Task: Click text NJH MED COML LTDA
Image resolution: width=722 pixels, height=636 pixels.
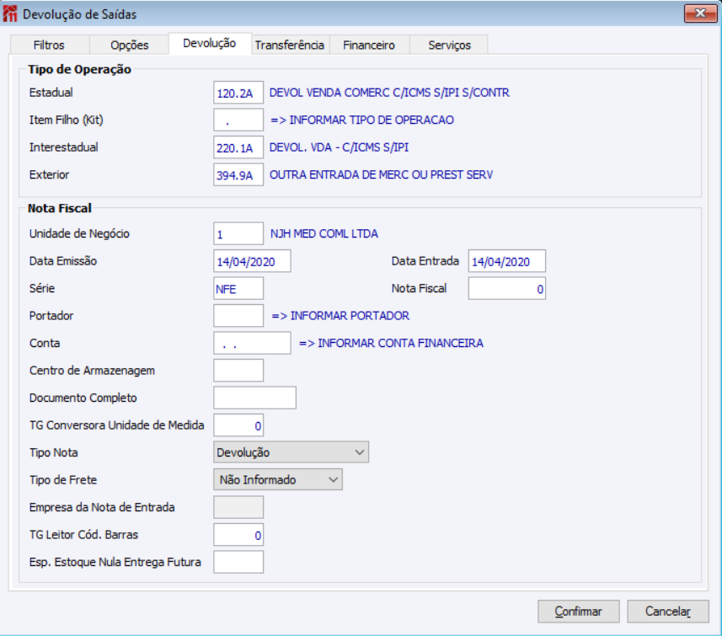Action: coord(324,234)
